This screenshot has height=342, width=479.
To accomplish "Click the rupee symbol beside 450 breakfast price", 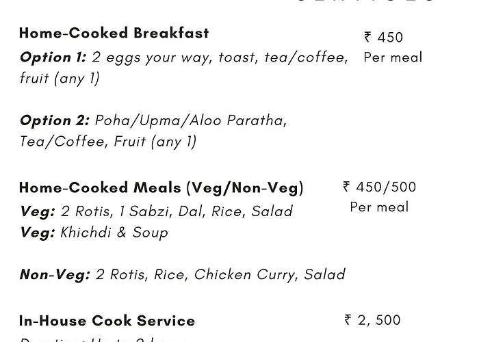I will (x=367, y=37).
